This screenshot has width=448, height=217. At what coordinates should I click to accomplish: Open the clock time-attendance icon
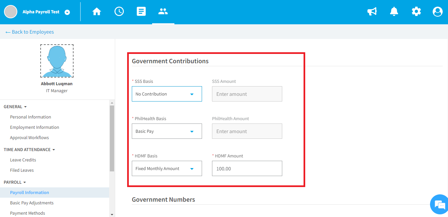pos(119,12)
